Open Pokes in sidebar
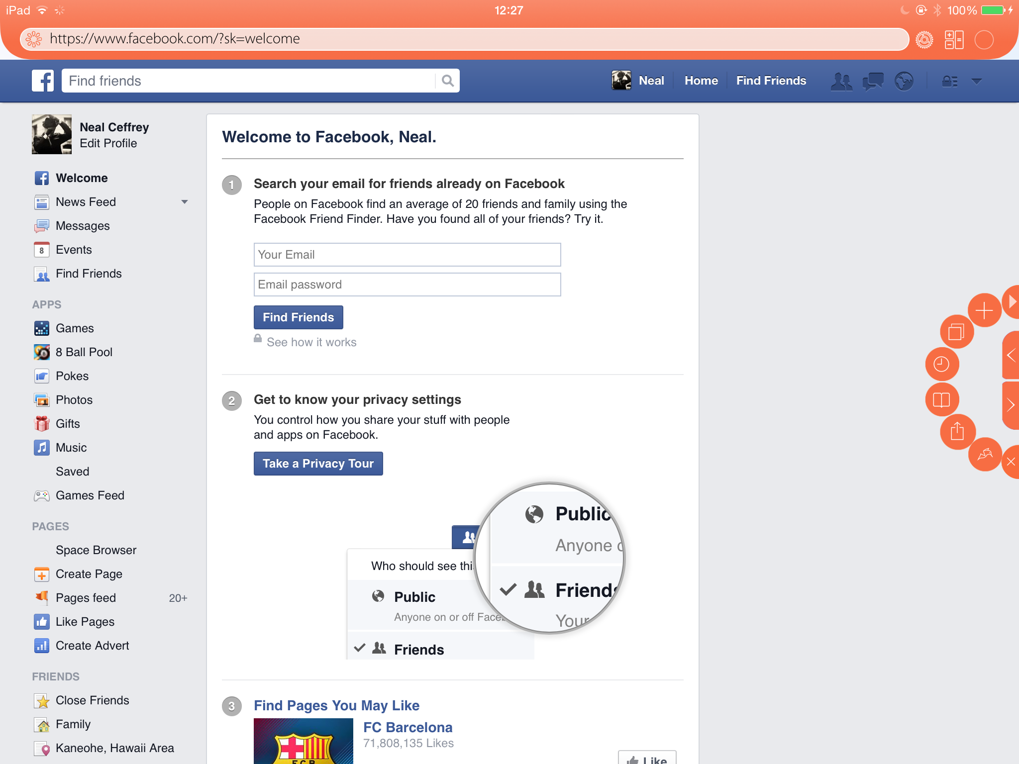 pos(72,376)
